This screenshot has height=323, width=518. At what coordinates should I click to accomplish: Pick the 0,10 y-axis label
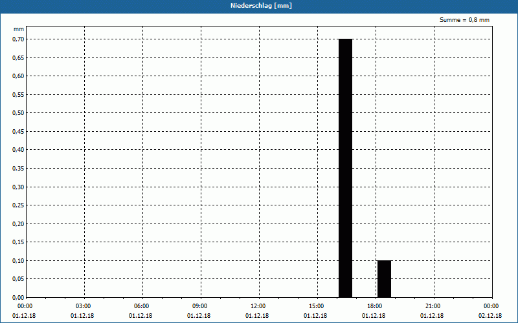click(x=17, y=261)
